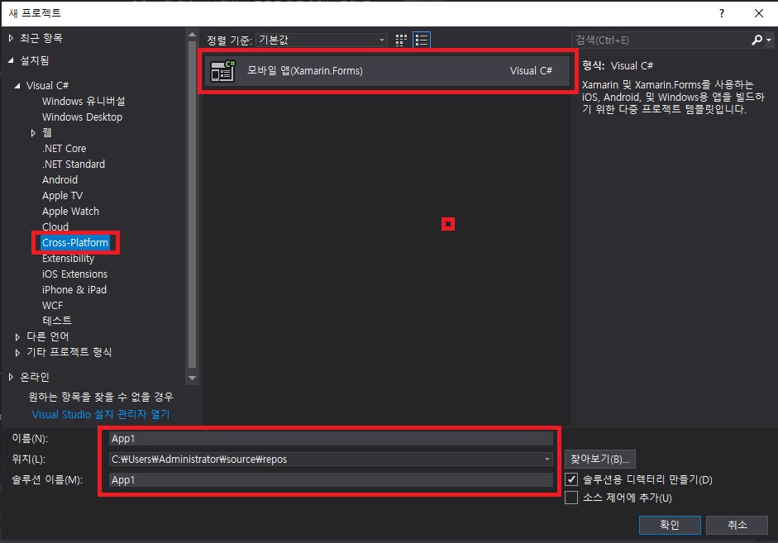The width and height of the screenshot is (778, 543).
Task: Click the search magnifier icon
Action: (757, 40)
